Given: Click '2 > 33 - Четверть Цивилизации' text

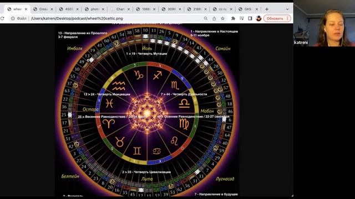Looking at the screenshot, I should coord(146,172).
